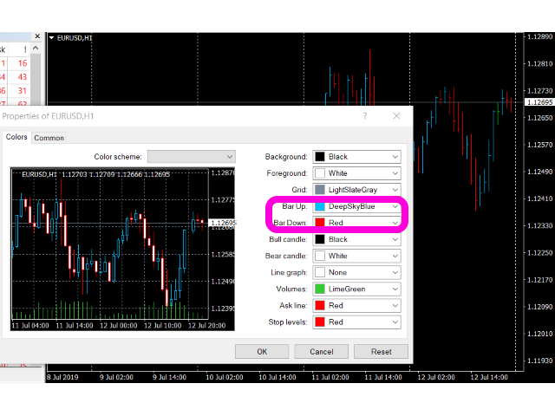The height and width of the screenshot is (416, 555).
Task: Open the Bar Up color dropdown
Action: 356,206
